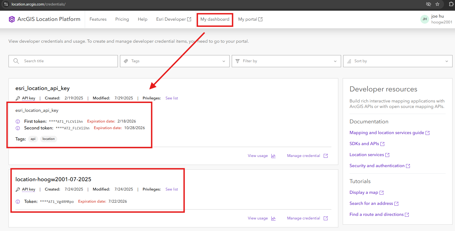The image size is (455, 231).
Task: Click the key icon for esri_location_api_key
Action: pos(18,98)
